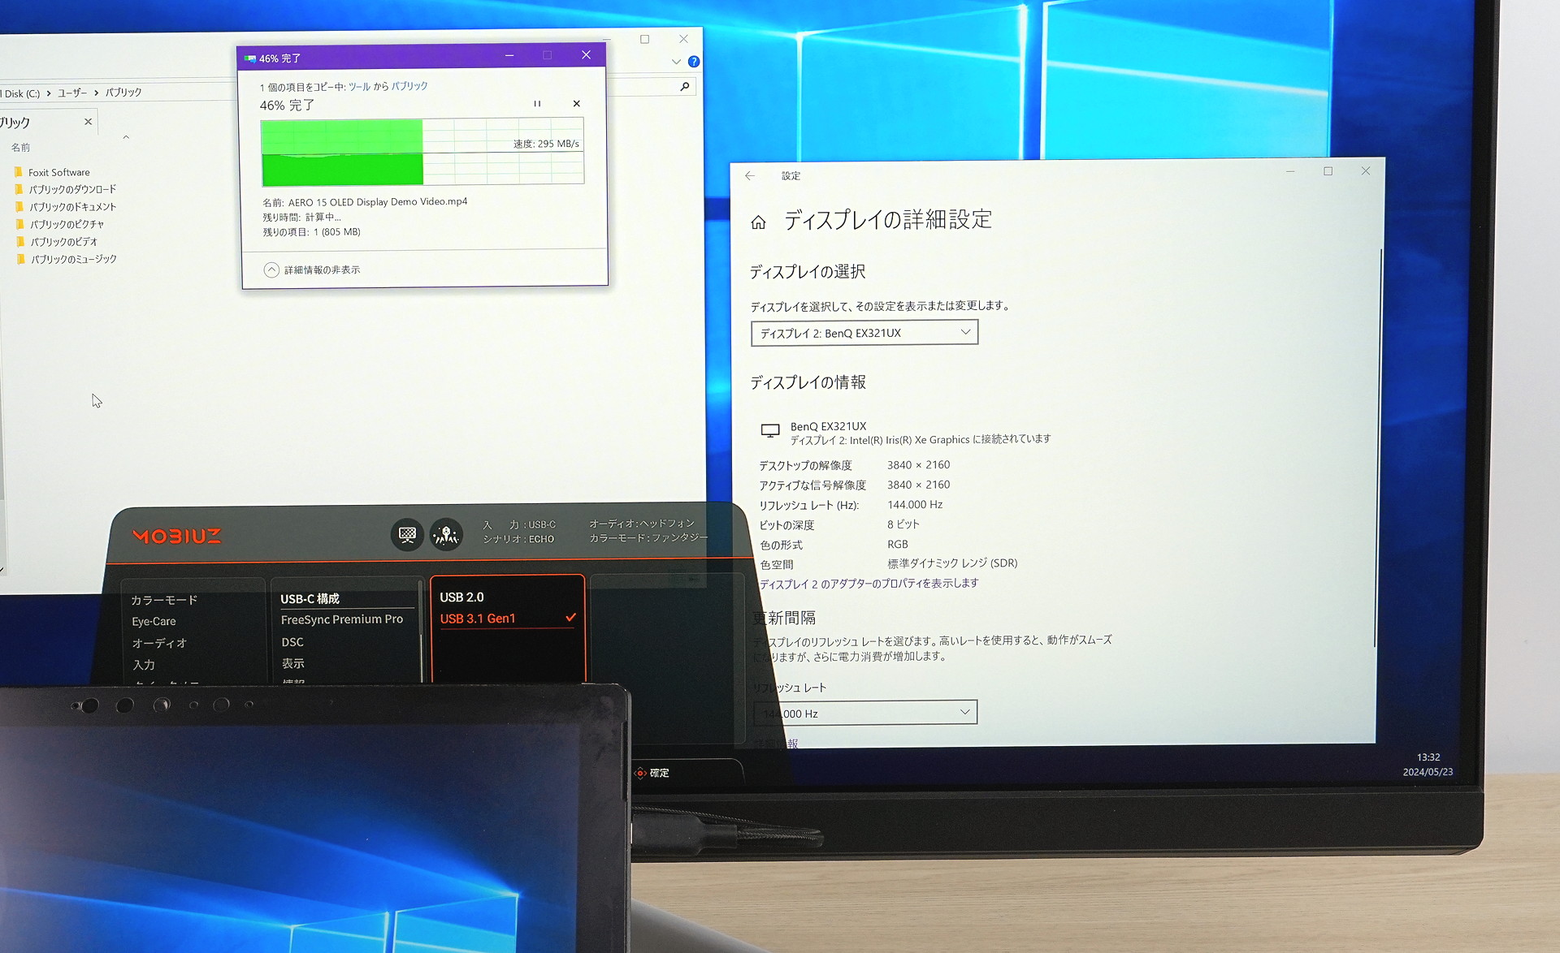1560x953 pixels.
Task: Open Explorer help question mark icon
Action: (x=694, y=62)
